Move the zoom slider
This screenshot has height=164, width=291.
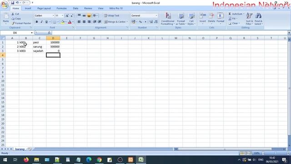click(x=276, y=153)
